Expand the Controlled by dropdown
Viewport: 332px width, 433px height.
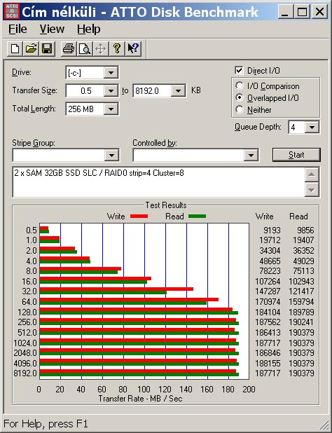251,156
